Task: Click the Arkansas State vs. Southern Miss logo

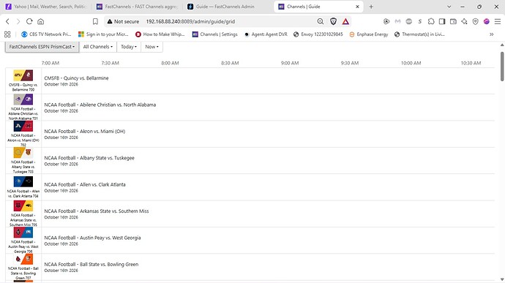Action: coord(23,205)
